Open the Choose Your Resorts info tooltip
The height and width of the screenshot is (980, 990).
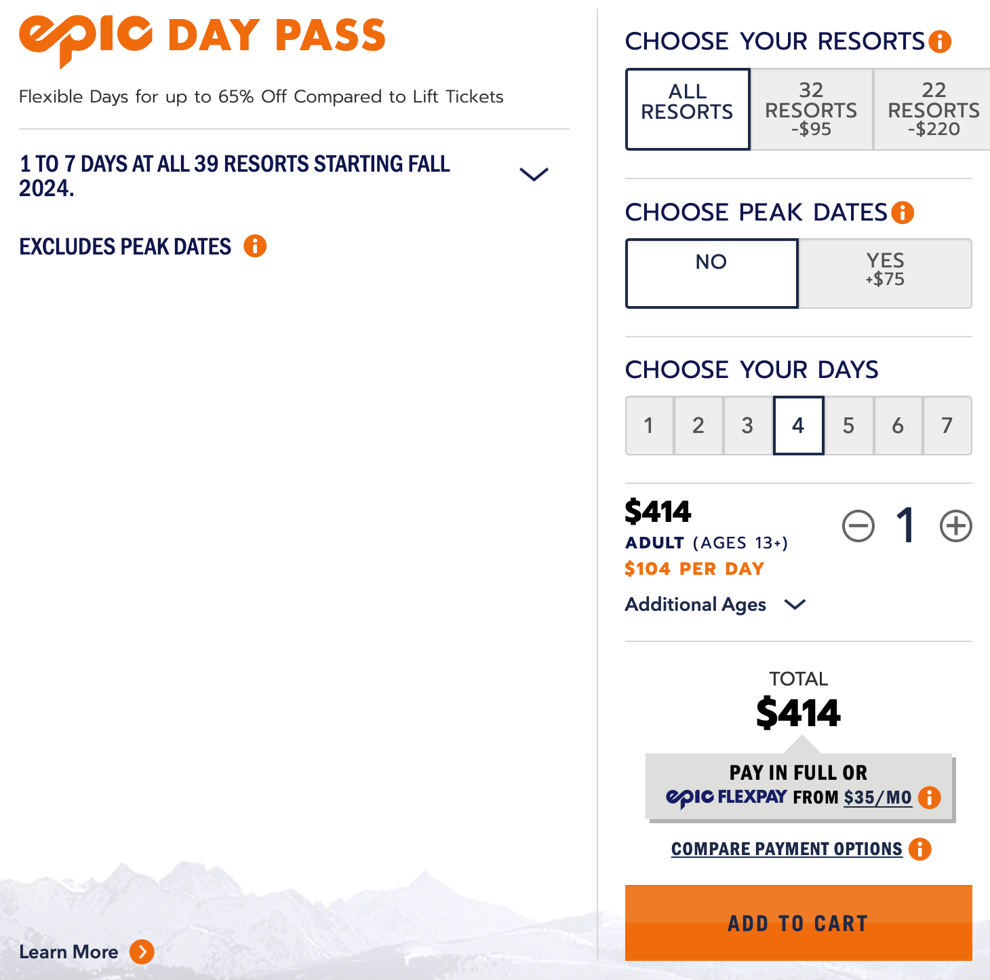pyautogui.click(x=939, y=41)
